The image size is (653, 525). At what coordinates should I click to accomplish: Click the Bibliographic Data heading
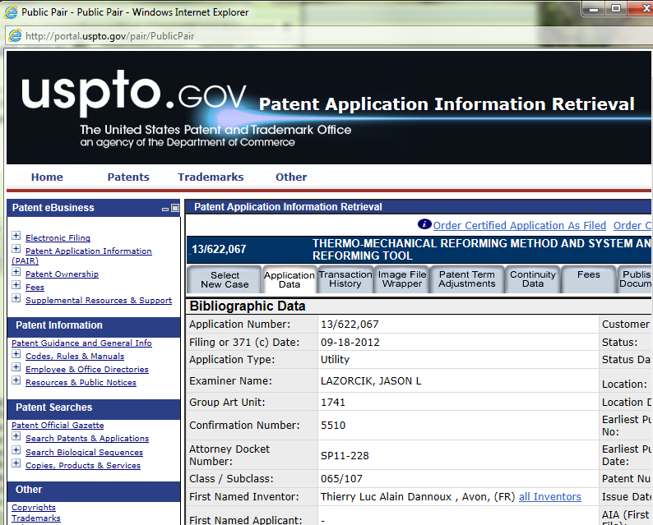248,306
